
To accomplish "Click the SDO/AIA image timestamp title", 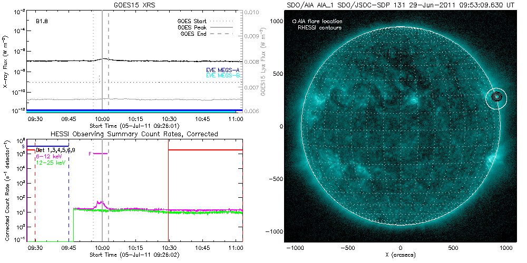I will click(x=401, y=4).
